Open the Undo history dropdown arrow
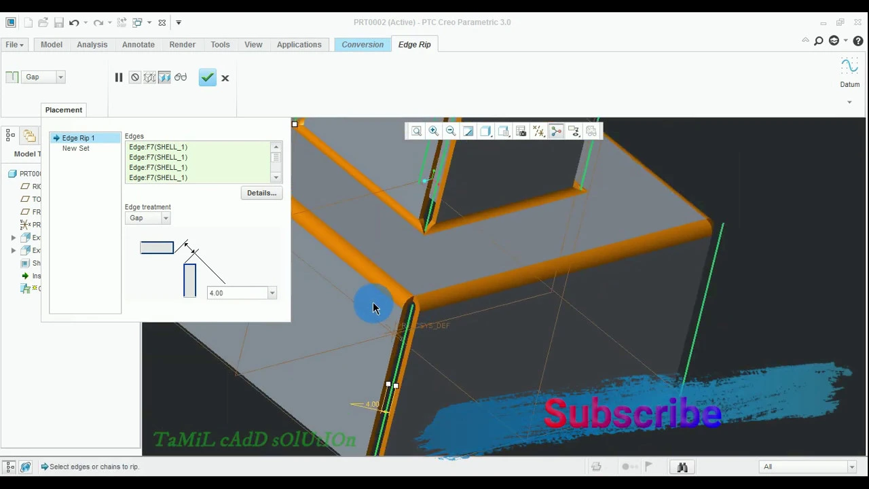869x489 pixels. [x=86, y=22]
